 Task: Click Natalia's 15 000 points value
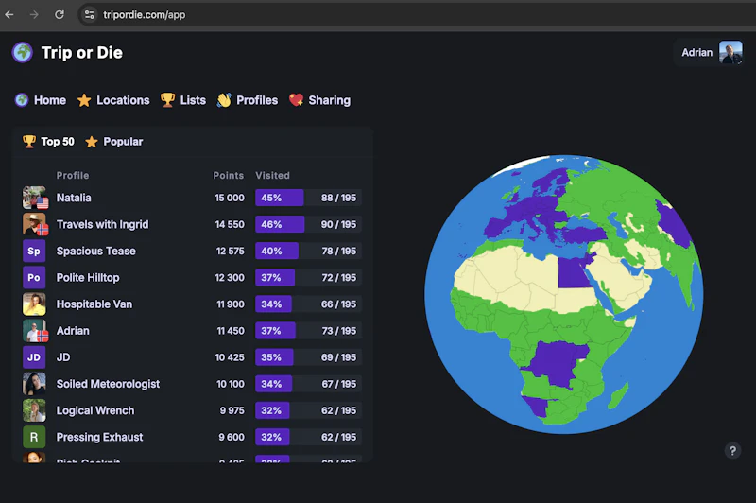pos(230,198)
